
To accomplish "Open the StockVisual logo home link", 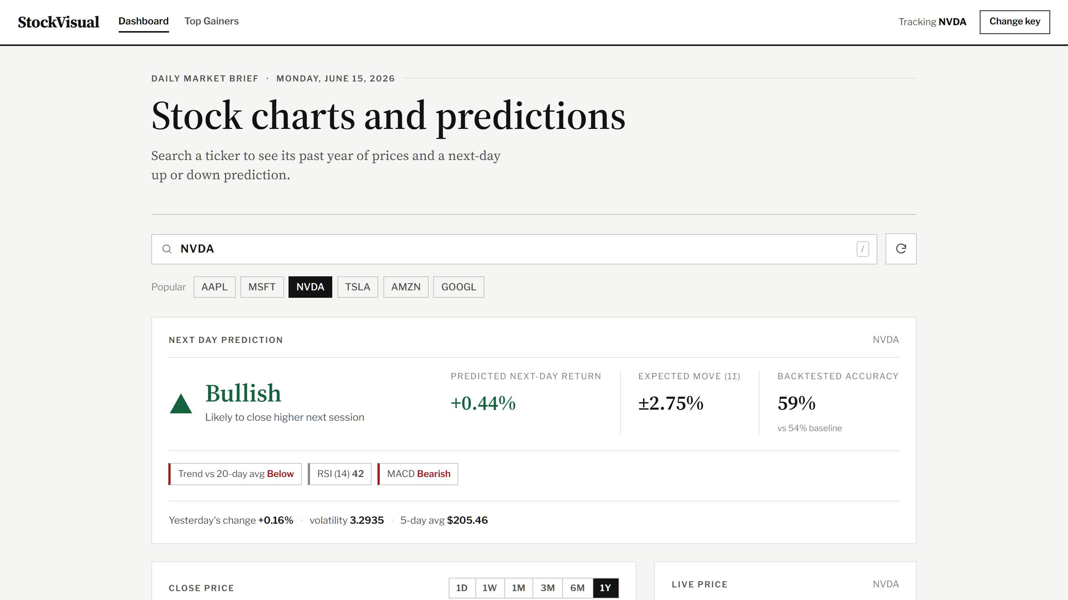I will point(59,22).
